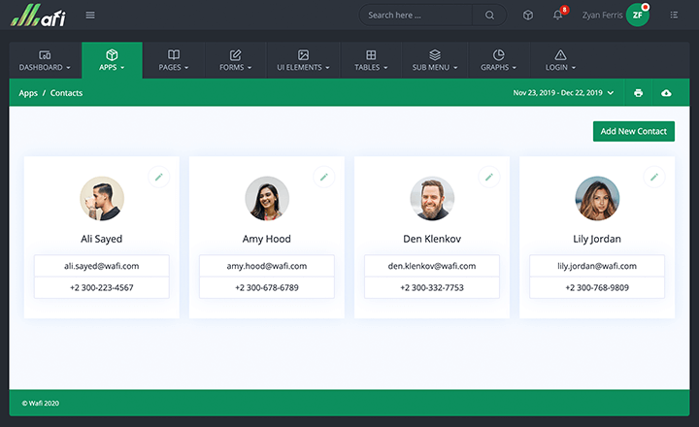The image size is (699, 427).
Task: Open Zyan Ferris user avatar
Action: [x=638, y=15]
